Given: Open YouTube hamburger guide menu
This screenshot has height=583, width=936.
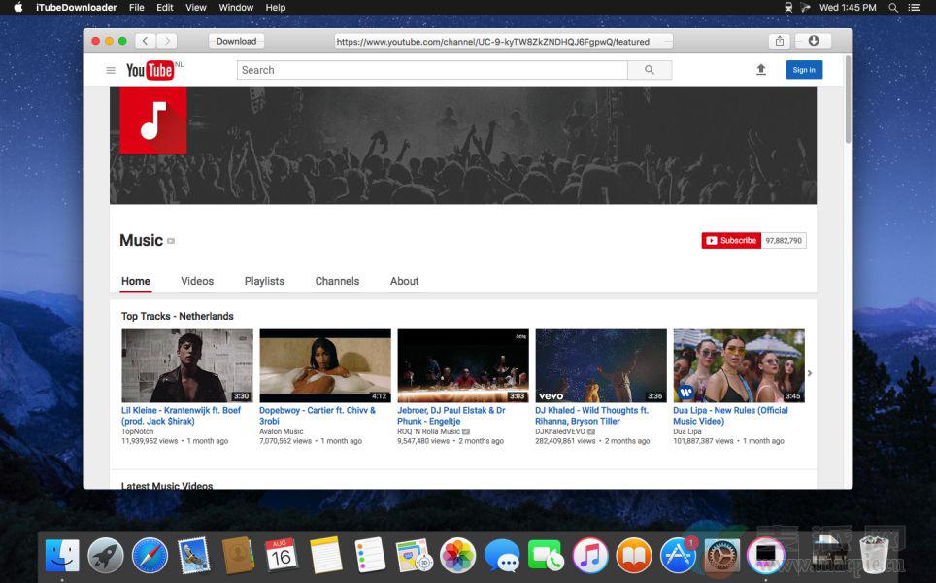Looking at the screenshot, I should point(111,70).
